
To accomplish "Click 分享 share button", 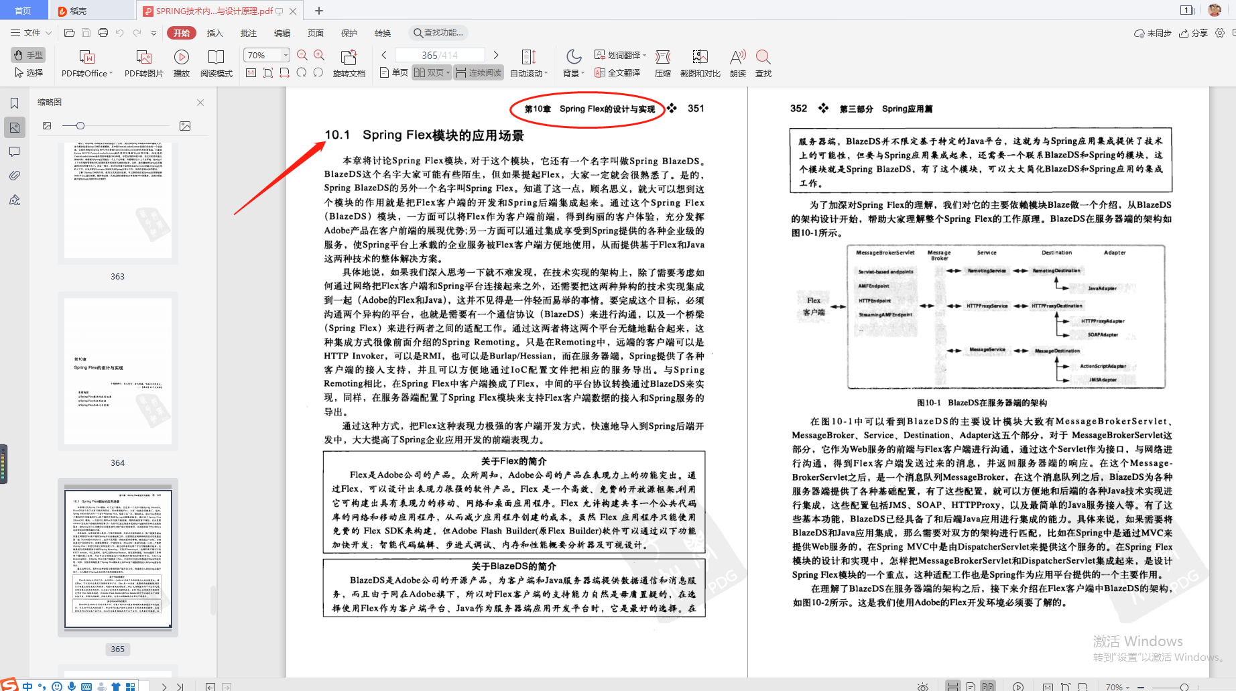I will tap(1194, 33).
